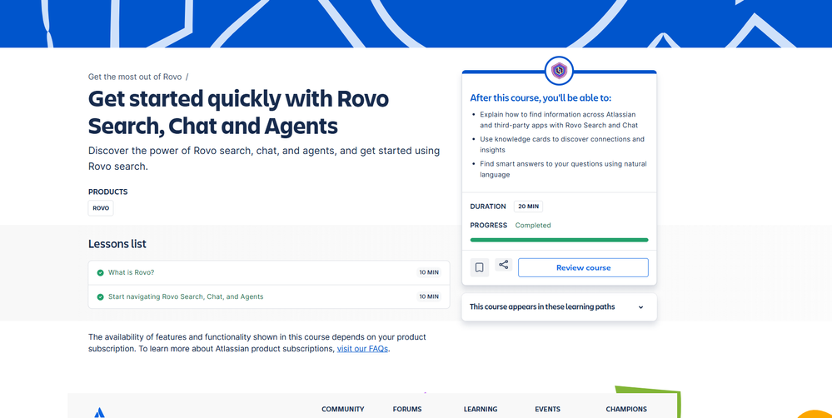Screen dimensions: 832x418
Task: Select FORUMS in the footer navigation
Action: 407,410
